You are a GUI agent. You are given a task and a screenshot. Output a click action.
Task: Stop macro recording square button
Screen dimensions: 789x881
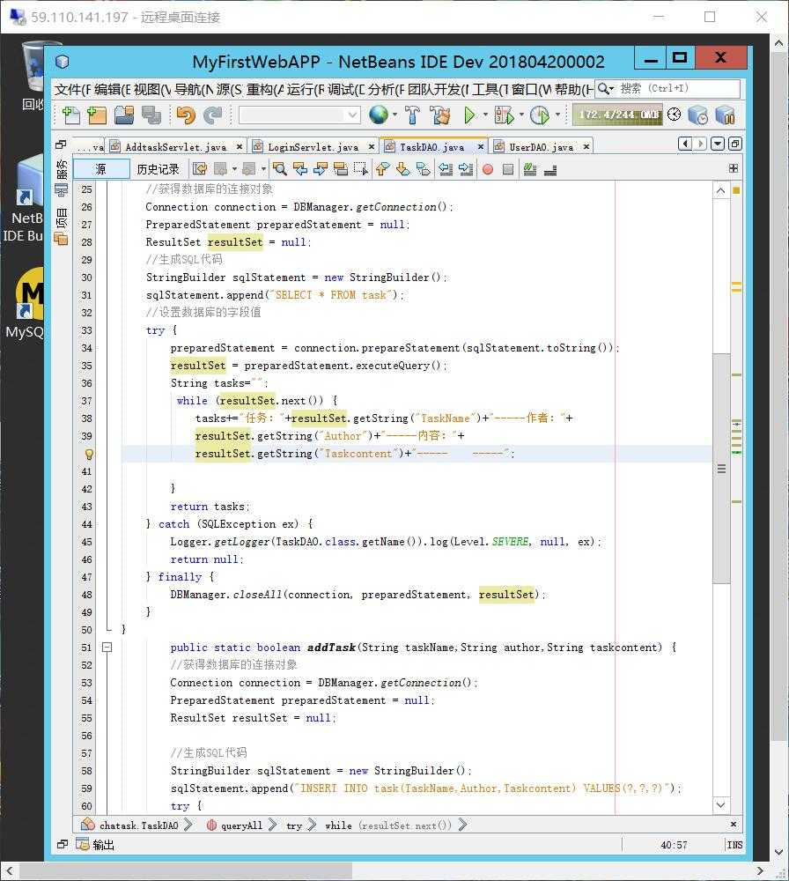pyautogui.click(x=508, y=169)
